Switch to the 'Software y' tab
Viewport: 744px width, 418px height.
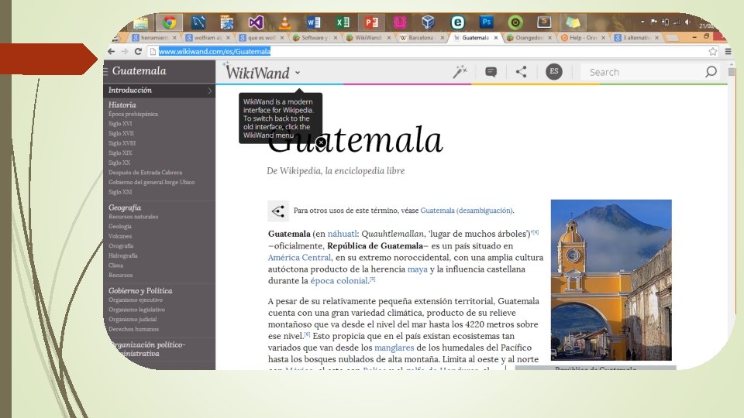pos(315,37)
